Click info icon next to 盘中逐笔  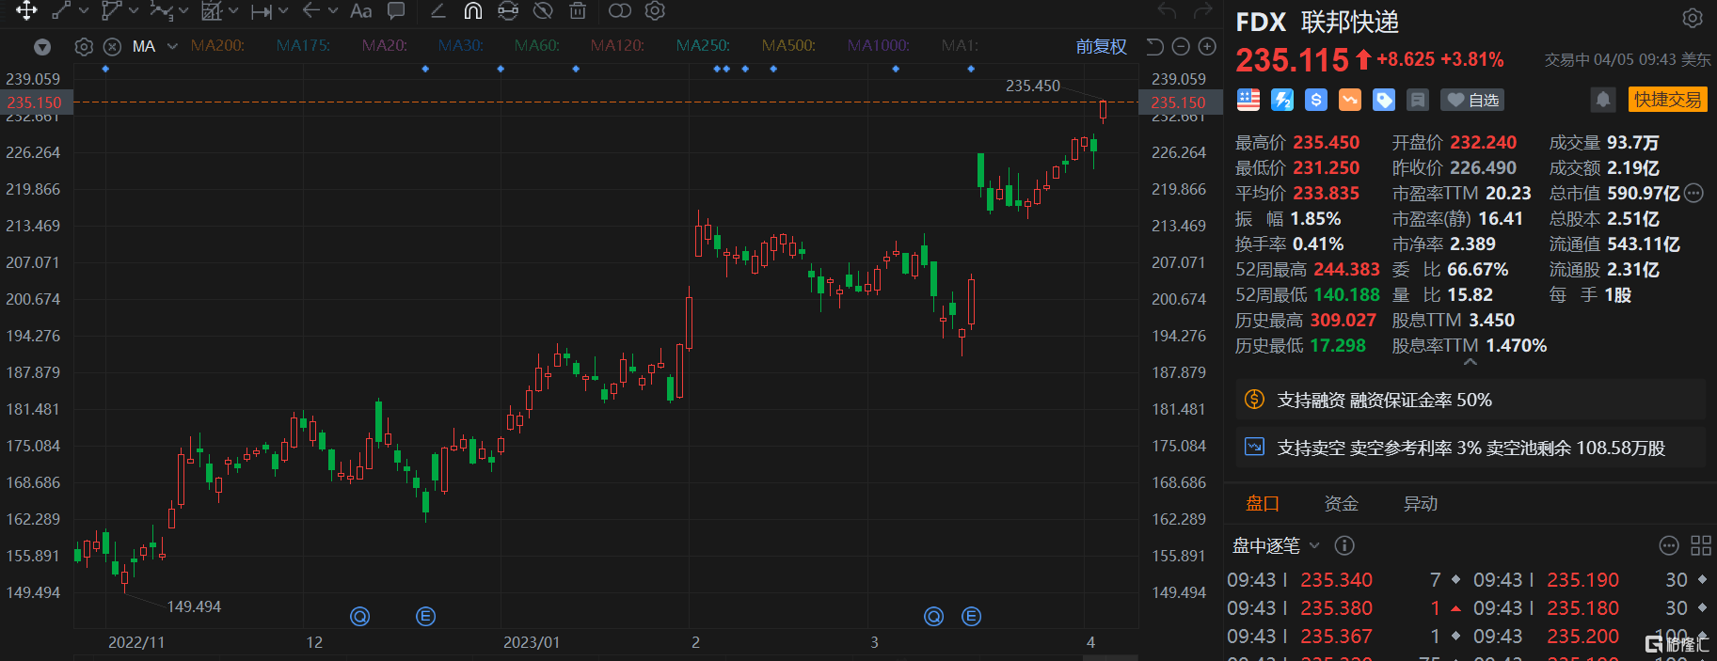[x=1344, y=545]
